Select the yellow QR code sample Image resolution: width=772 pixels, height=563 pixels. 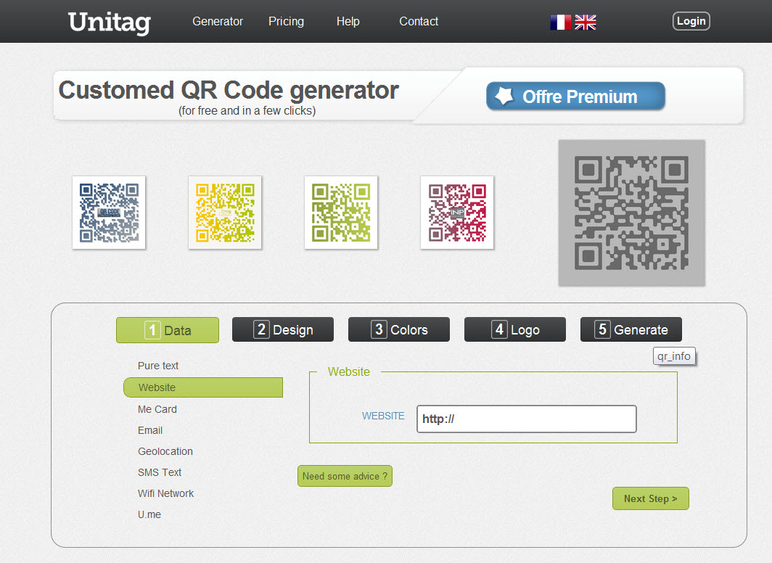coord(225,213)
